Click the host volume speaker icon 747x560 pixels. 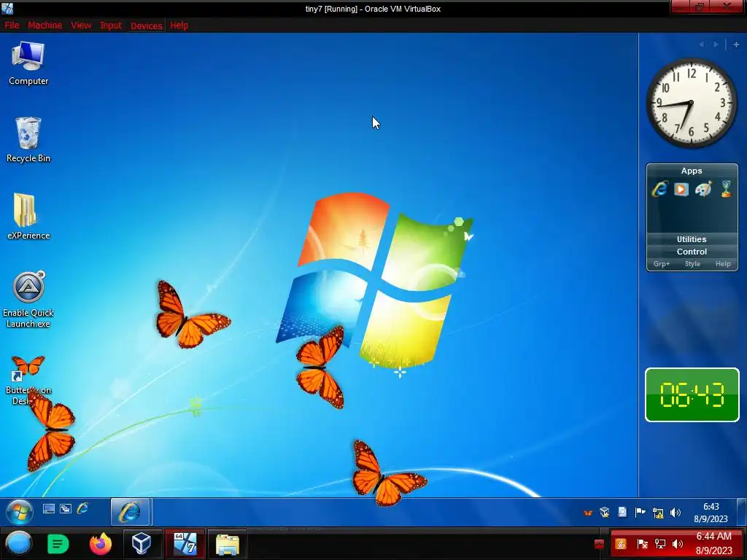point(677,544)
